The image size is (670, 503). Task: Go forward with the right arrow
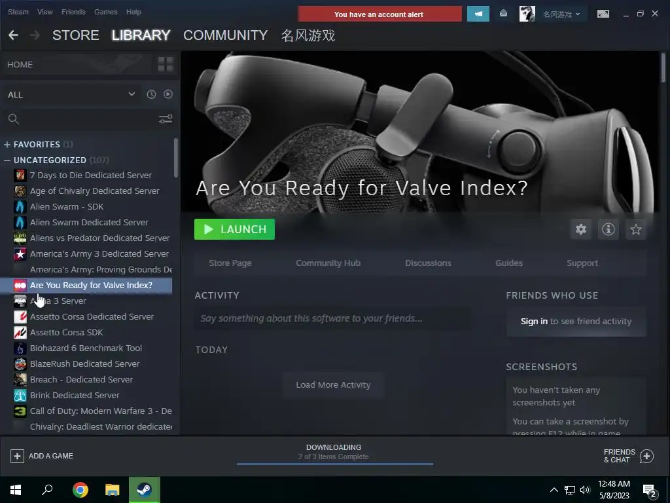point(35,35)
